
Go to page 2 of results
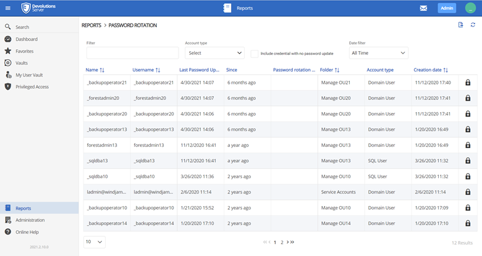[282, 242]
